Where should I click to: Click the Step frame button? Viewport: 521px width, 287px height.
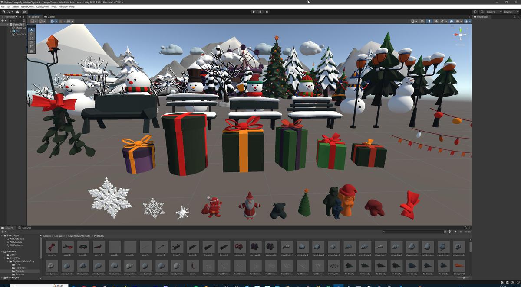pos(267,12)
